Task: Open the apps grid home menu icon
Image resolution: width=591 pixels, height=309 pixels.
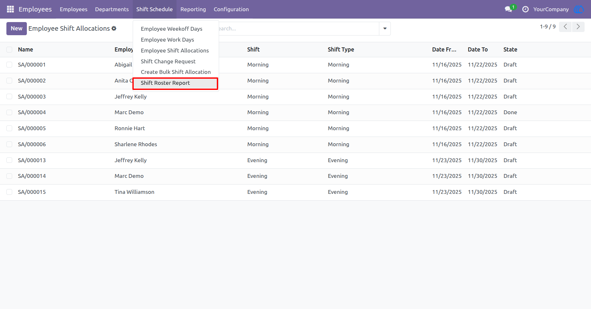Action: pos(10,9)
